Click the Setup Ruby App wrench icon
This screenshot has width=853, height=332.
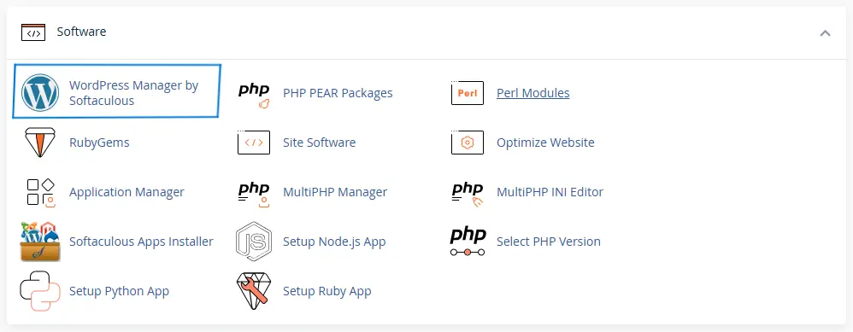(x=254, y=291)
